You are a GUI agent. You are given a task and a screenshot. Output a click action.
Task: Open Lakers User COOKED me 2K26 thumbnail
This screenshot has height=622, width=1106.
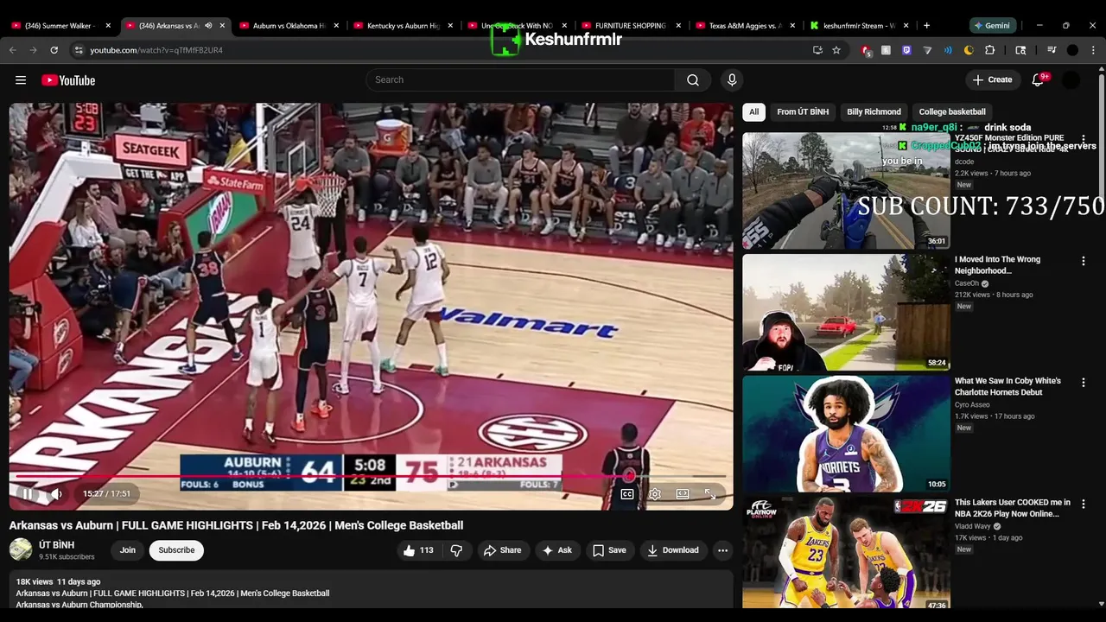point(846,553)
